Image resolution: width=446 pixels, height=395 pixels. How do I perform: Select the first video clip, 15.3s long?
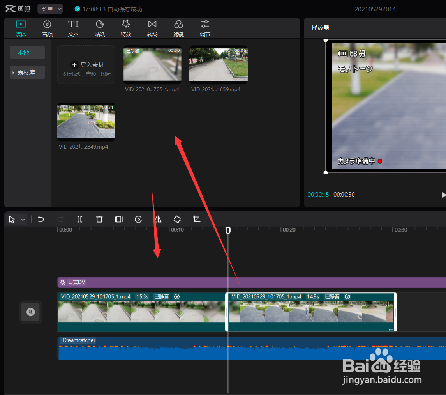tap(141, 312)
